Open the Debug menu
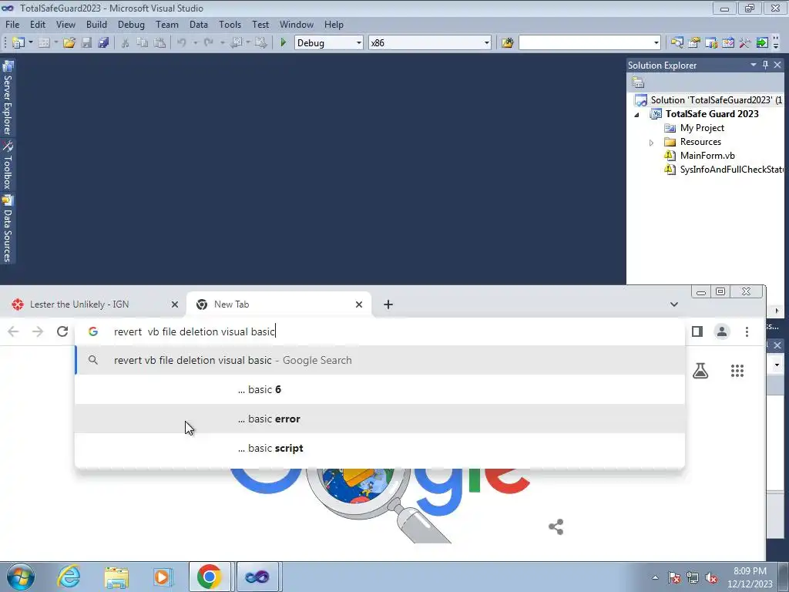This screenshot has width=789, height=592. tap(131, 24)
